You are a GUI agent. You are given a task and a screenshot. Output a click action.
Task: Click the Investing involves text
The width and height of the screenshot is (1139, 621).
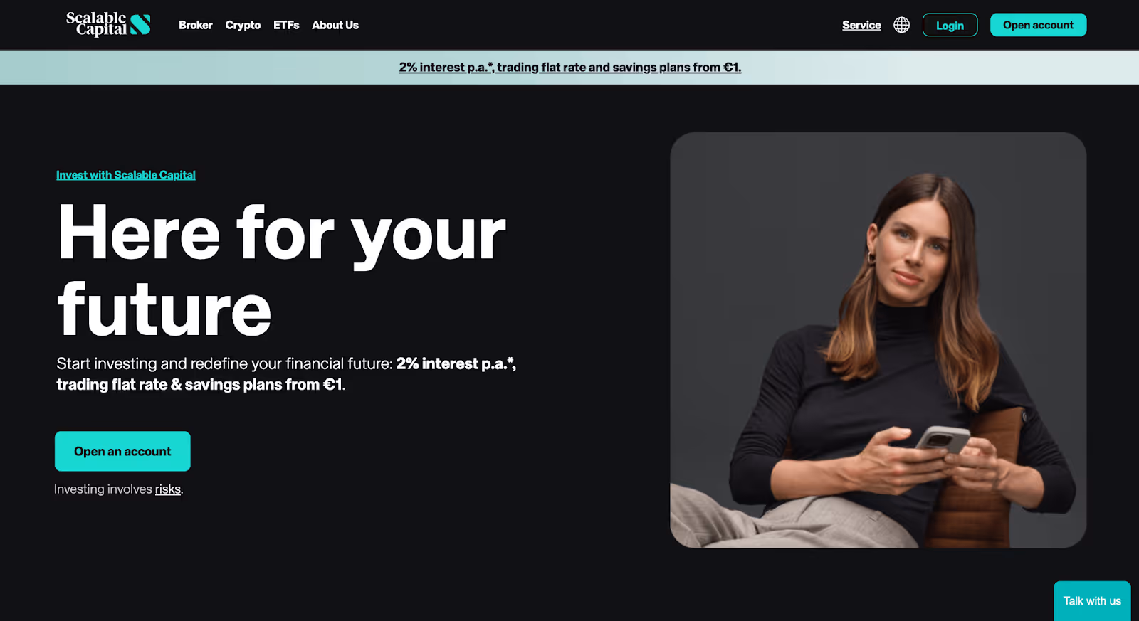pyautogui.click(x=103, y=489)
